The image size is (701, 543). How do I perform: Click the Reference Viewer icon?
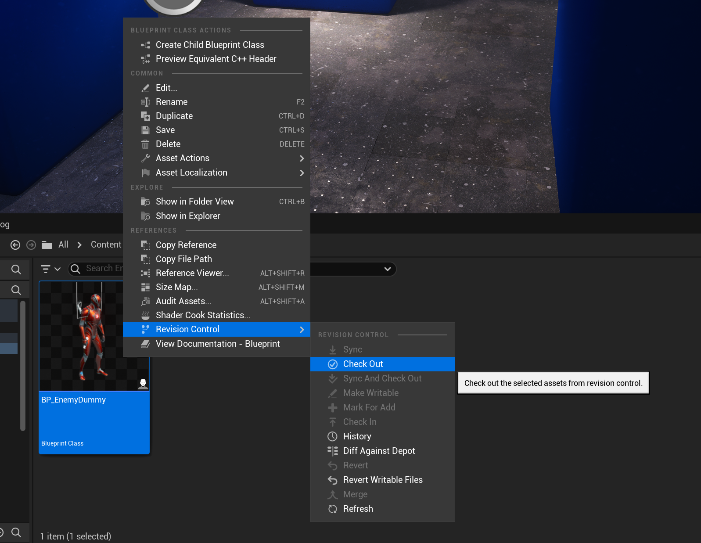click(x=145, y=273)
